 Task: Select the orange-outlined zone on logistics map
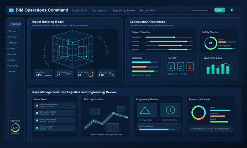(112, 127)
